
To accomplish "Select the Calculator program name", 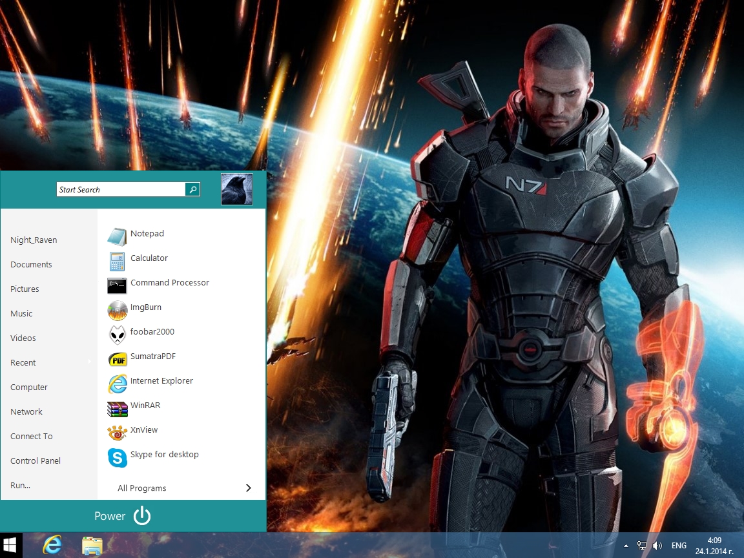I will click(x=149, y=258).
